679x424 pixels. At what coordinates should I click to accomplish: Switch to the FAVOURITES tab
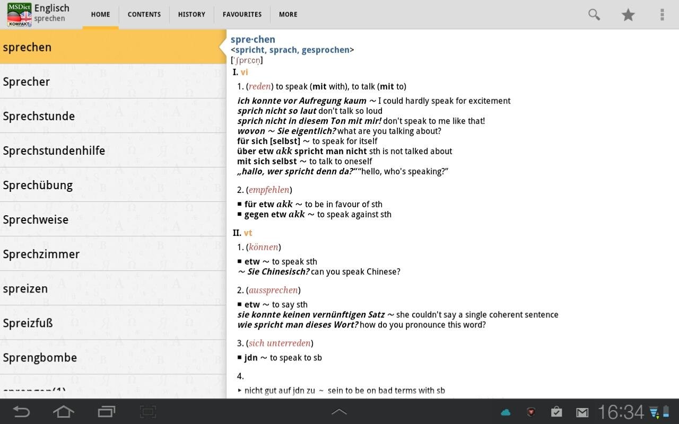point(242,14)
